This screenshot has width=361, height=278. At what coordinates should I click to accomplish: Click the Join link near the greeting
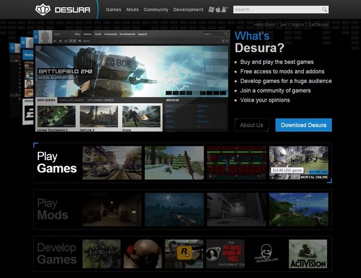coord(284,25)
